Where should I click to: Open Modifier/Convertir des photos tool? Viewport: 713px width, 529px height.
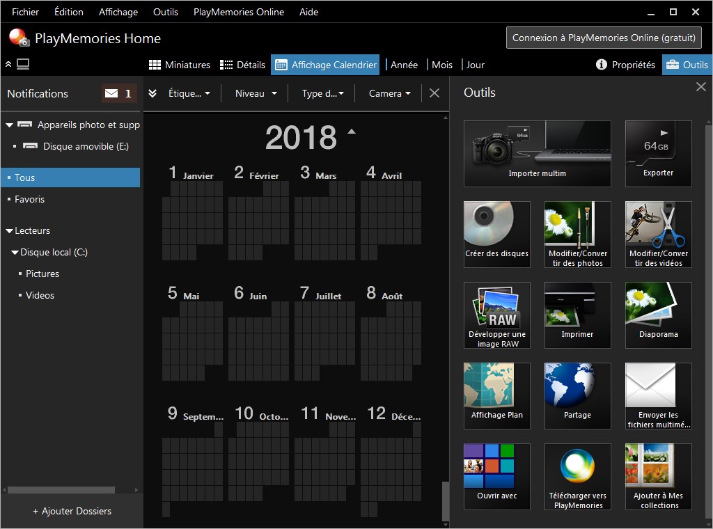tap(577, 235)
